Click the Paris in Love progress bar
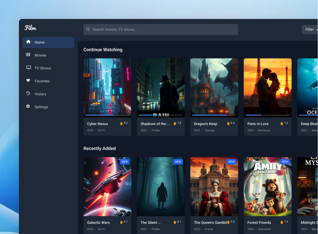318x234 pixels. (268, 115)
